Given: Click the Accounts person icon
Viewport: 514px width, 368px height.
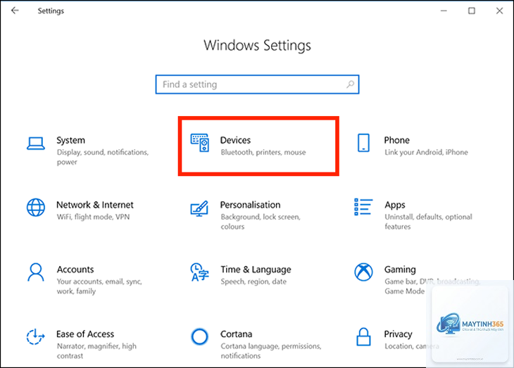Looking at the screenshot, I should pos(36,272).
